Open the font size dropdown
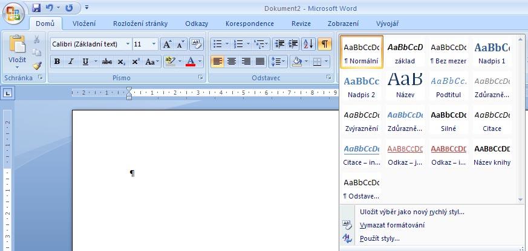This screenshot has height=251, width=528. point(154,44)
